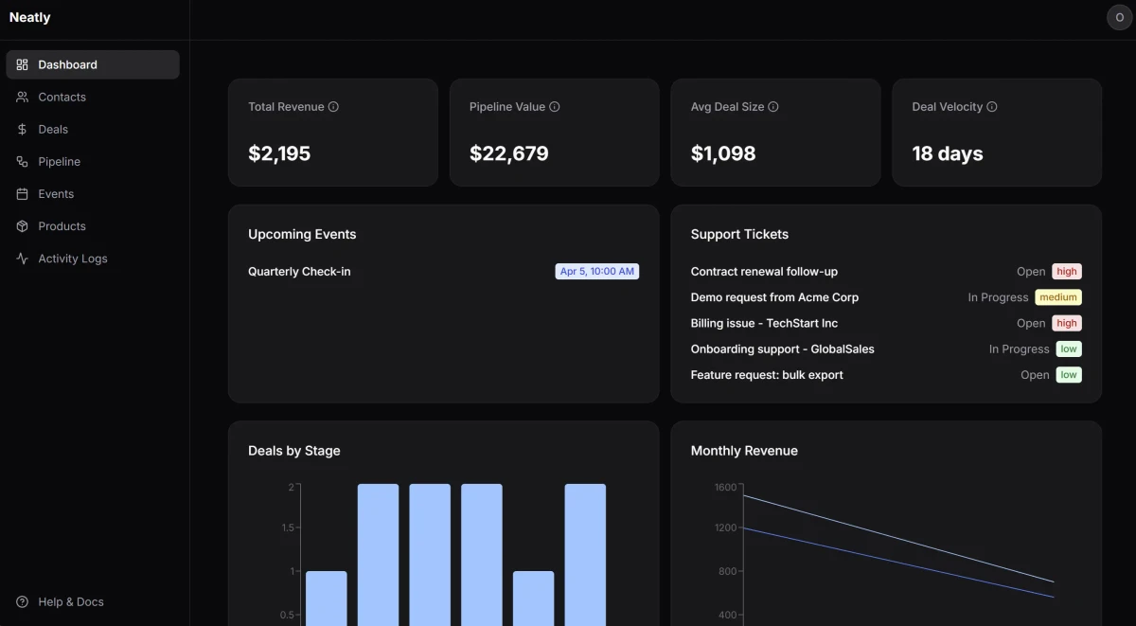Viewport: 1136px width, 626px height.
Task: Click the Neatly logo text
Action: [x=29, y=17]
